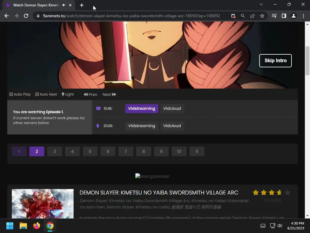Click the scrollbar down arrow
The width and height of the screenshot is (310, 233).
pos(307,216)
